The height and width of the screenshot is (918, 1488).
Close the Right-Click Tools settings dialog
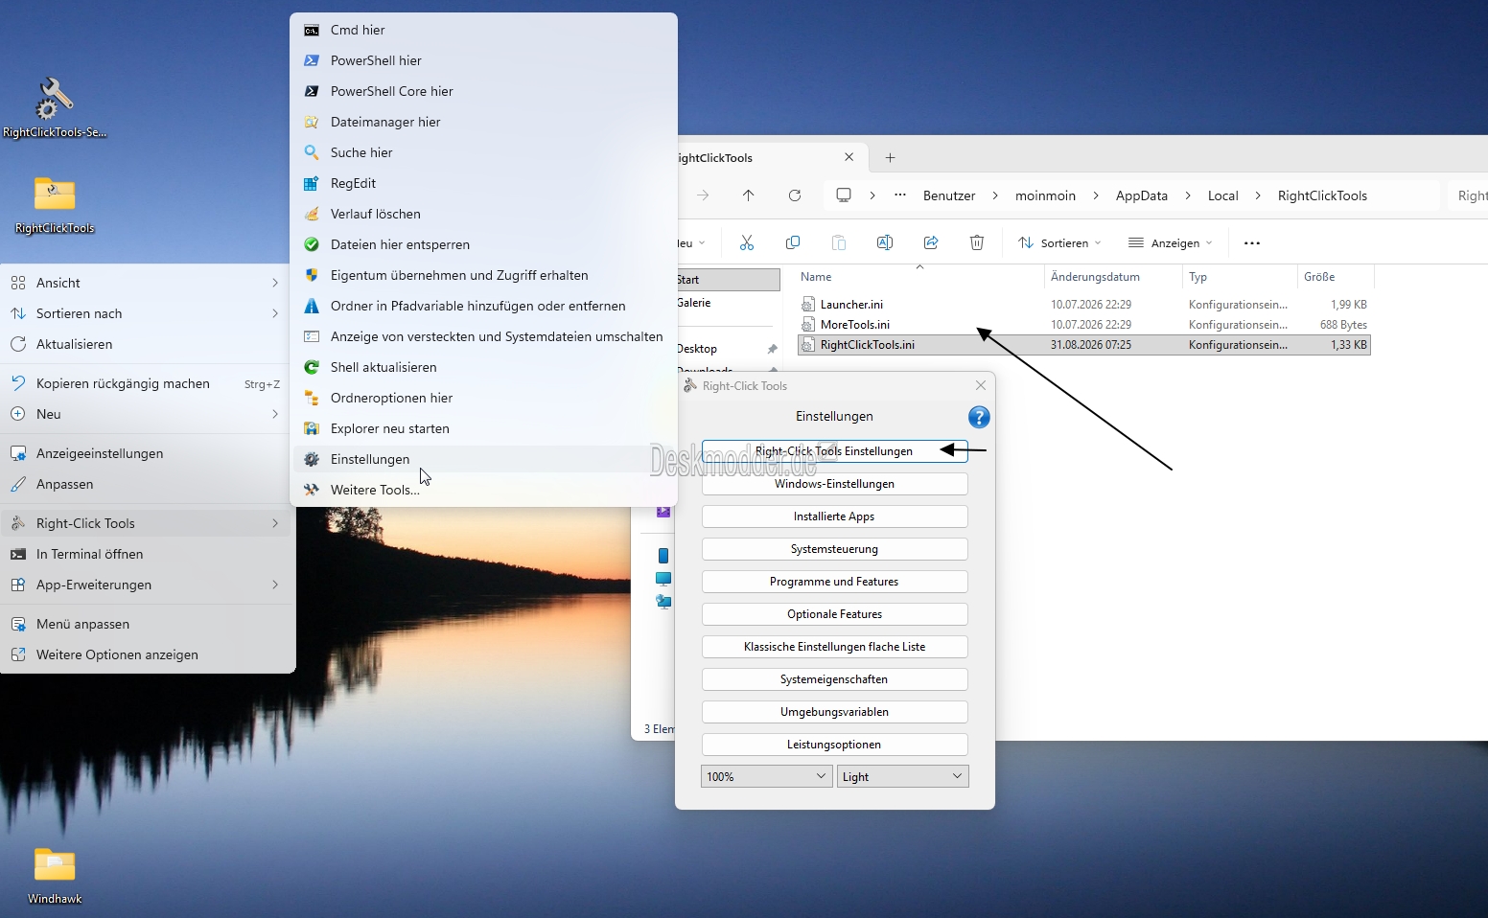tap(980, 385)
